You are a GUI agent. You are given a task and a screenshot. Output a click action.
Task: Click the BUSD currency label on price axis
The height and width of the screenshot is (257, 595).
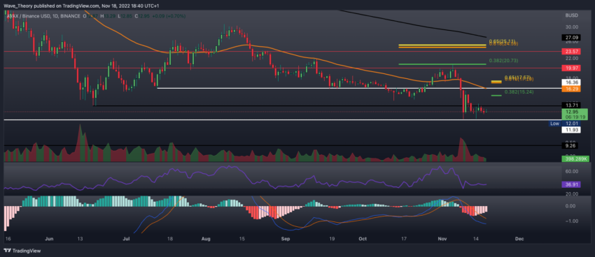[571, 16]
